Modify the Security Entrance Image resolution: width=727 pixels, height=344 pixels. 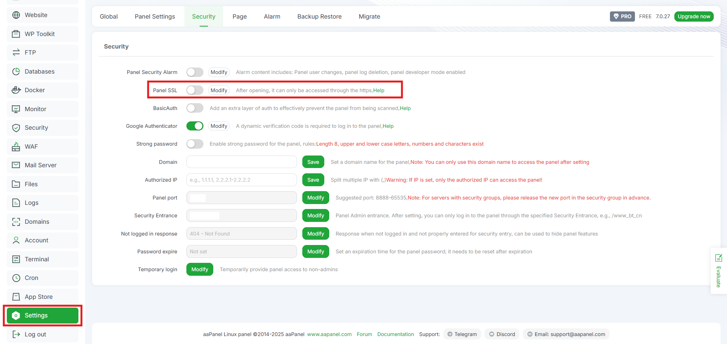tap(316, 215)
